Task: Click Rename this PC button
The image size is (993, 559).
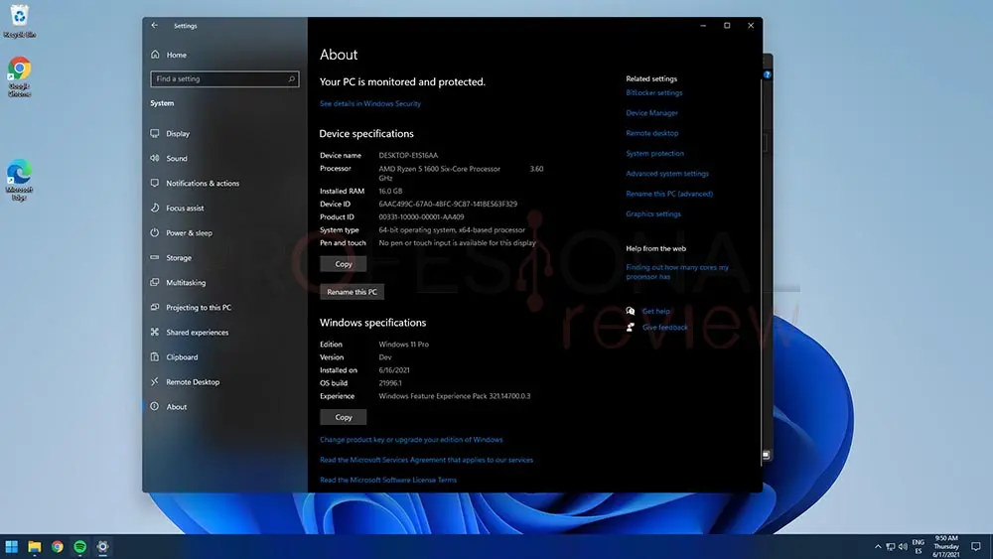Action: click(352, 292)
